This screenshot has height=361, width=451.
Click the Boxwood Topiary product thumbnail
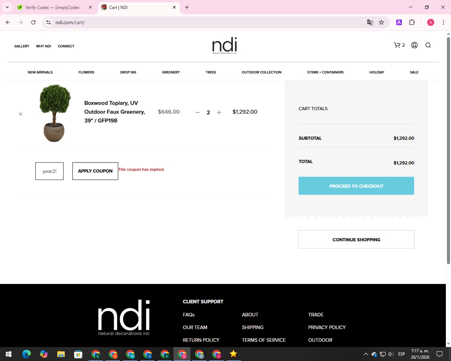pyautogui.click(x=55, y=113)
